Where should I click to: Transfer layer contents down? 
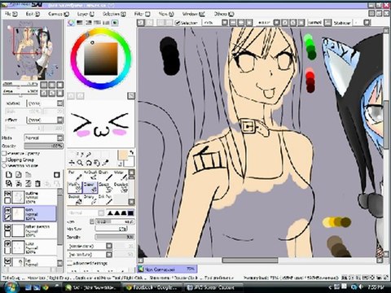[9, 184]
